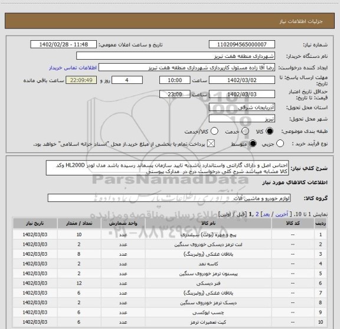Select item name in row 7 یاتاقان غلتکی

[208, 293]
